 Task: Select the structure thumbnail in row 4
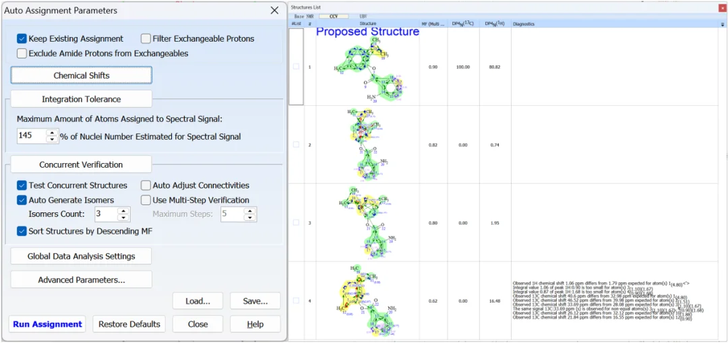click(x=368, y=301)
